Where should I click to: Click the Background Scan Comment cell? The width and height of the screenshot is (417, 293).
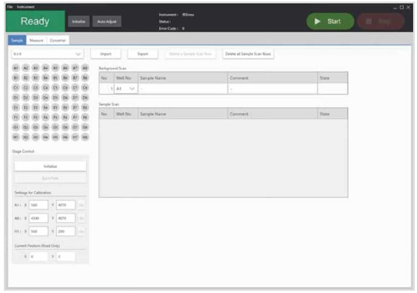tap(273, 88)
